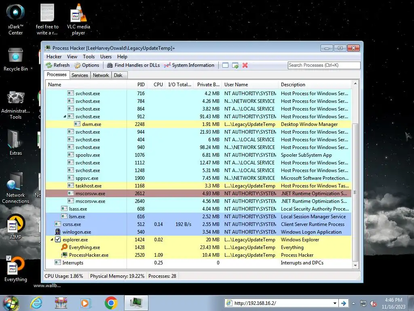Image resolution: width=414 pixels, height=311 pixels.
Task: Focus the Search Processes field
Action: click(324, 65)
